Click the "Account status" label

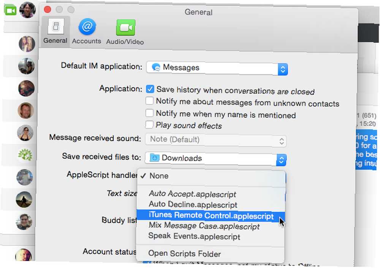click(109, 252)
